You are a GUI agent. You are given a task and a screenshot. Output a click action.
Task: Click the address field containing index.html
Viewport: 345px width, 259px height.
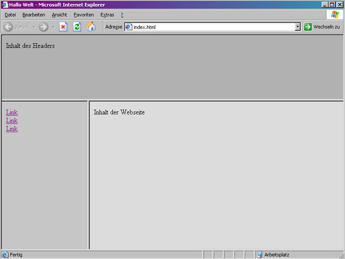tap(213, 27)
